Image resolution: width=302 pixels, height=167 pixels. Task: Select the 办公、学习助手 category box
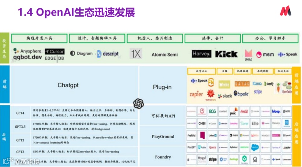tap(270, 38)
